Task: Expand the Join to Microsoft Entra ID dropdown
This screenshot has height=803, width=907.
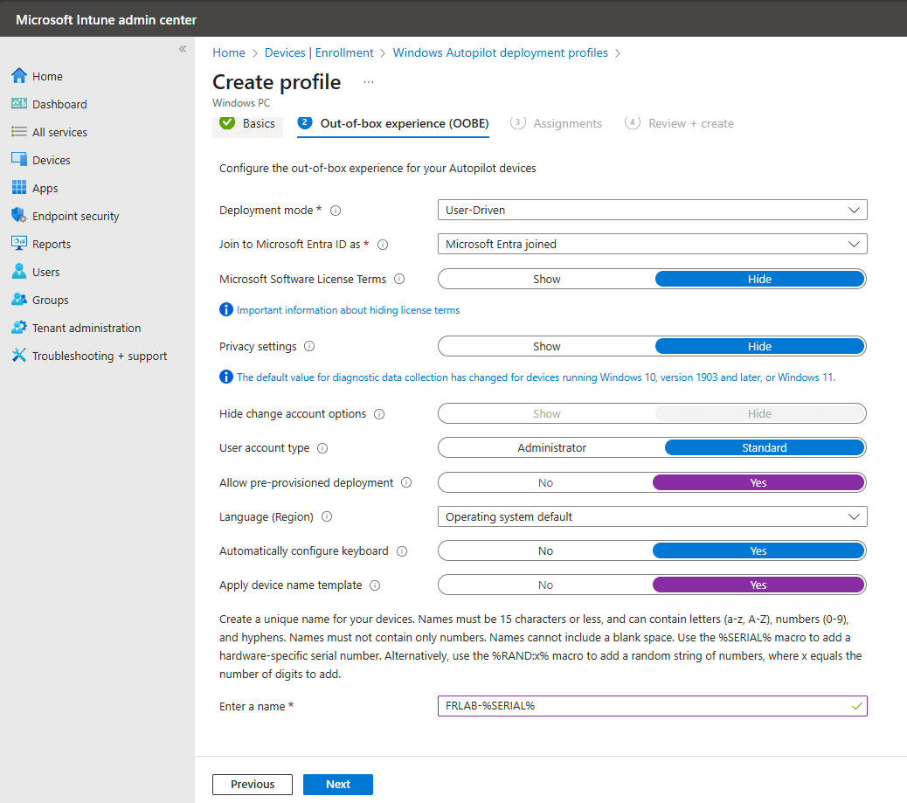Action: (x=652, y=244)
